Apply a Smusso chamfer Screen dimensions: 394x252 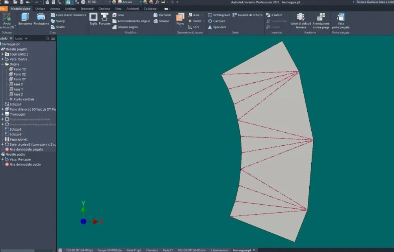161,21
